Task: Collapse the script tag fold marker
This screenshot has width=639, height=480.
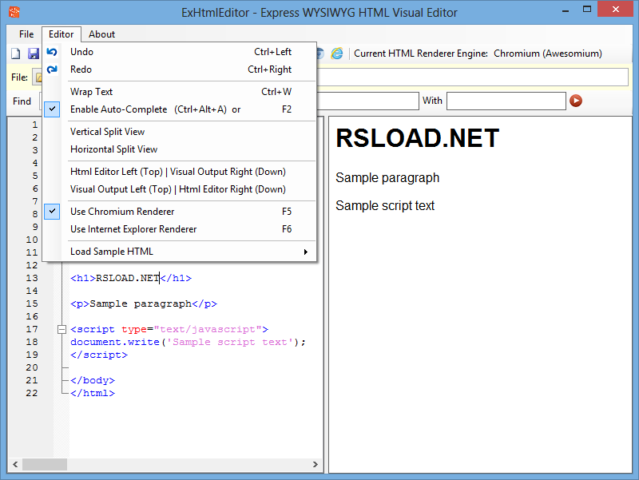Action: point(62,329)
